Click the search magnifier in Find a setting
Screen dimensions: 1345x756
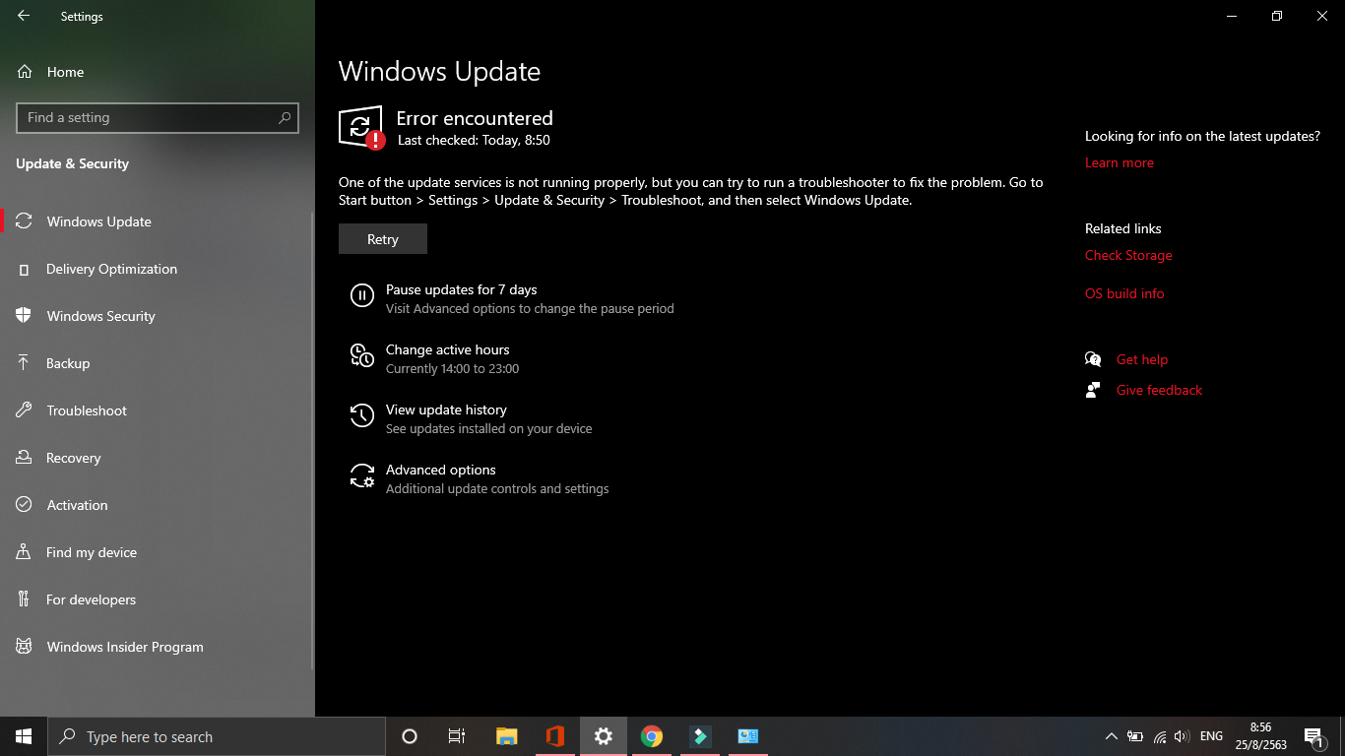pyautogui.click(x=285, y=117)
